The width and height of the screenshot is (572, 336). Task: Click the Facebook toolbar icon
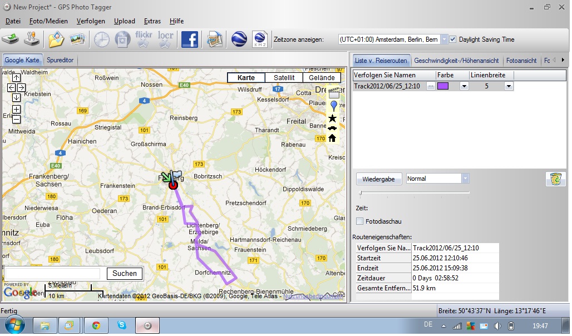coord(190,39)
